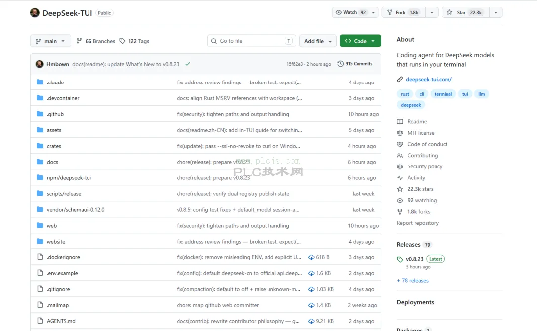
Task: Open the AGENTS.md file
Action: [61, 321]
